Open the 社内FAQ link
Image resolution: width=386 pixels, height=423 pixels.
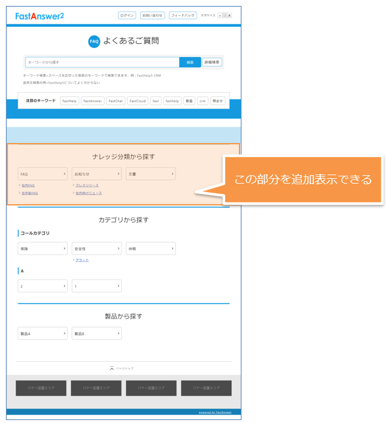click(x=28, y=185)
